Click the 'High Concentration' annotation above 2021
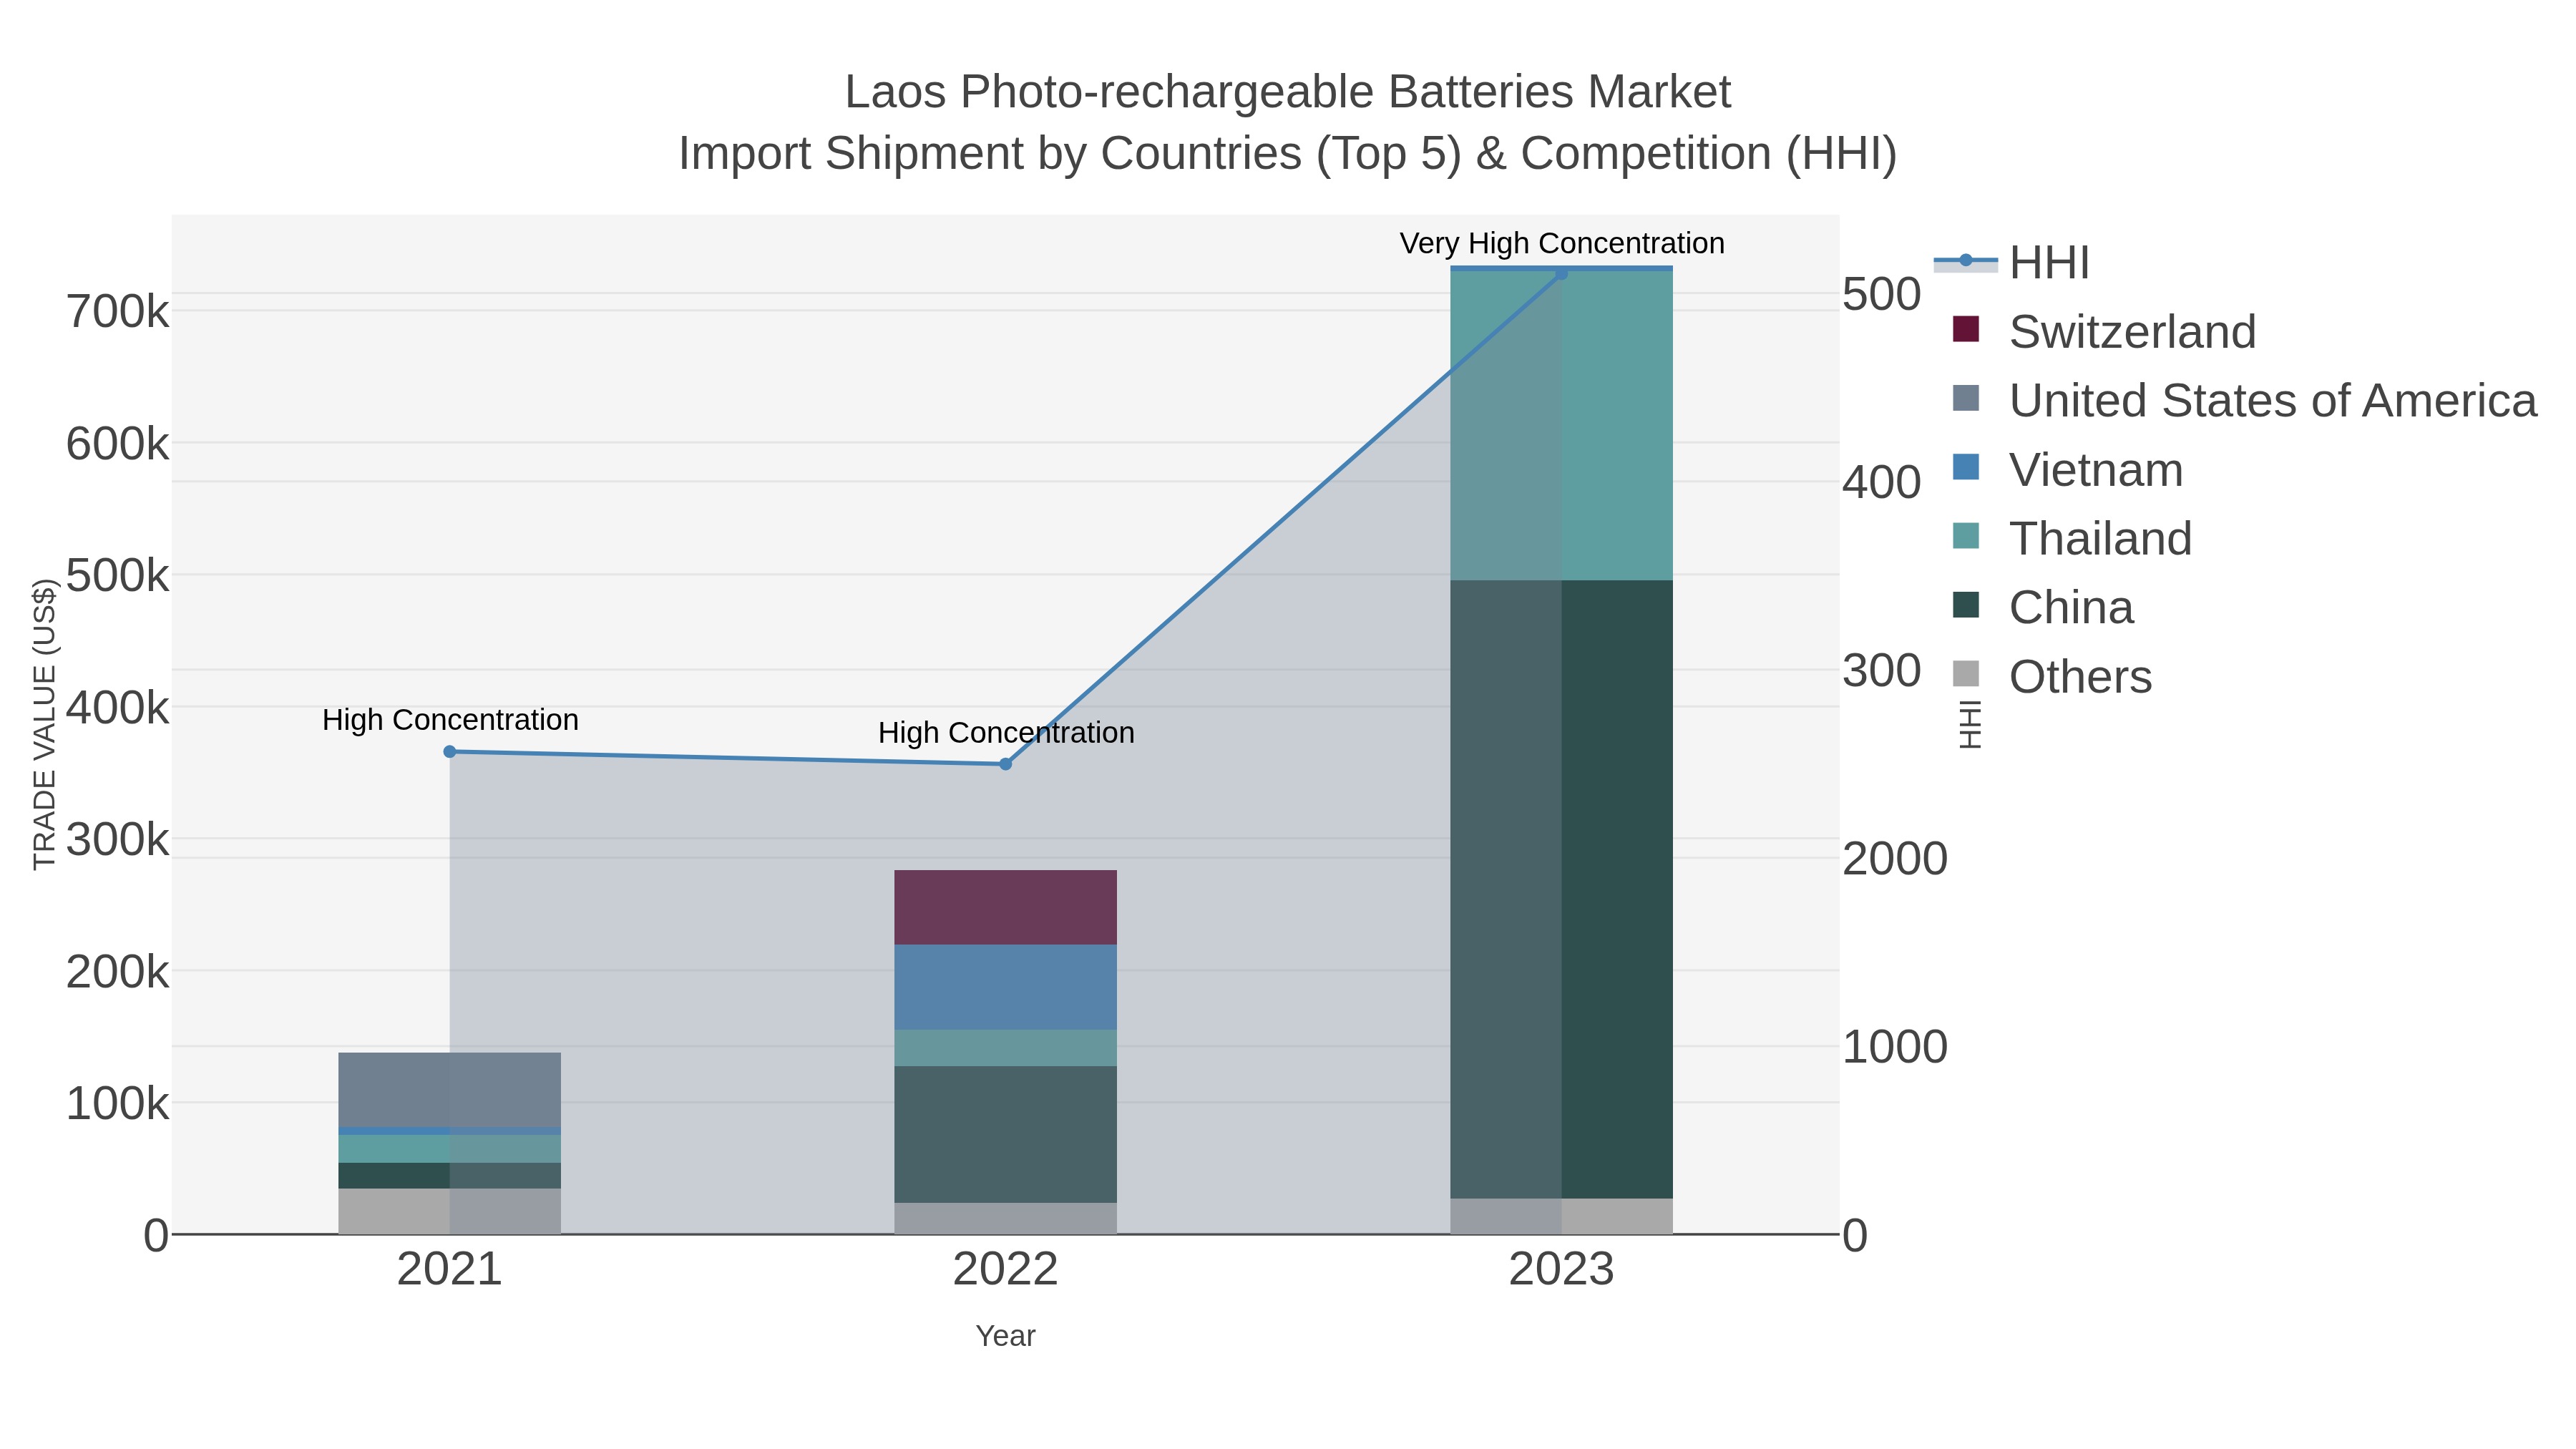The height and width of the screenshot is (1449, 2576). tap(450, 720)
